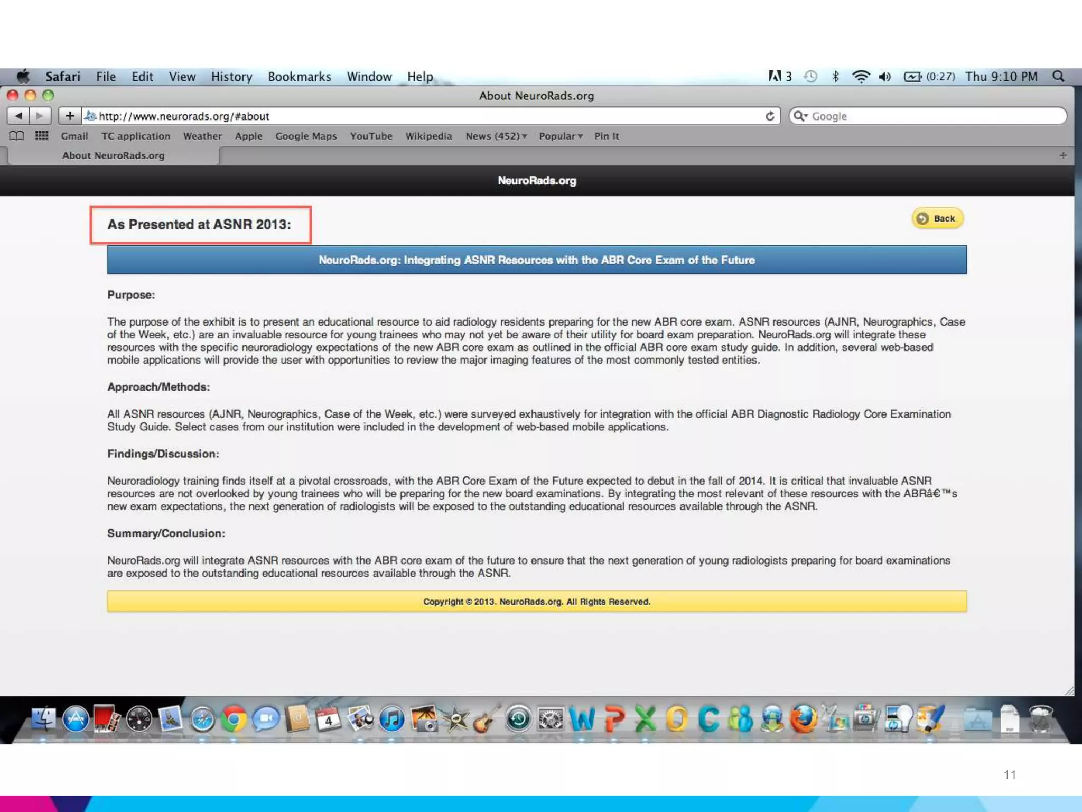Show Top Sites grid icon

click(x=42, y=136)
